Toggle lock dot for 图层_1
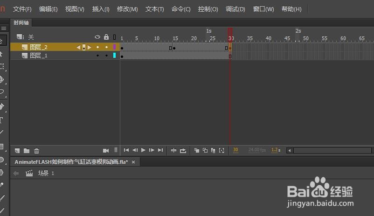This screenshot has height=216, width=374. pos(106,56)
